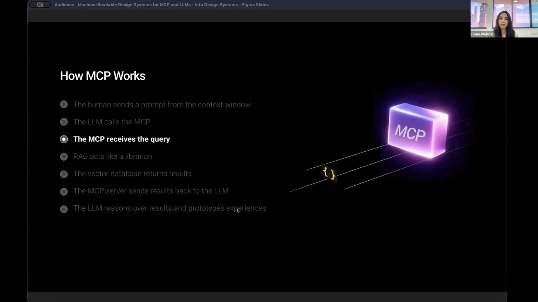The height and width of the screenshot is (302, 538).
Task: Click the 'Diana Wolosin' name label
Action: click(482, 34)
